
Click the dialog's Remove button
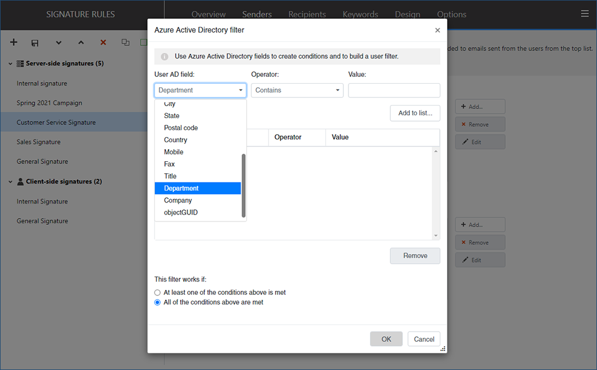[x=415, y=256]
